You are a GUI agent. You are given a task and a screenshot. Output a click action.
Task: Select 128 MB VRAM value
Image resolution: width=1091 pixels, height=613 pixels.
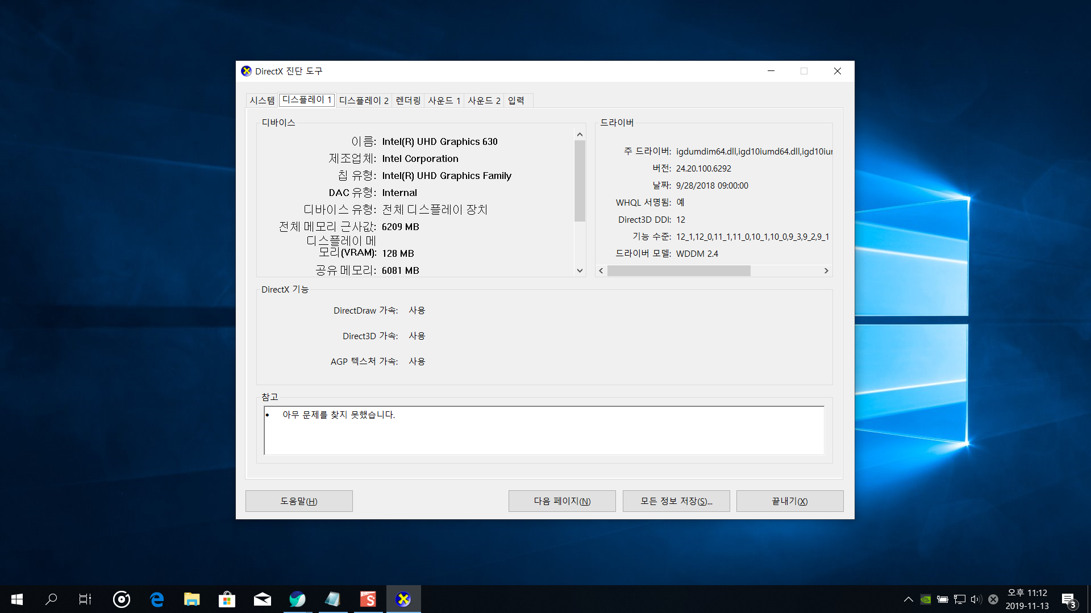[x=398, y=253]
